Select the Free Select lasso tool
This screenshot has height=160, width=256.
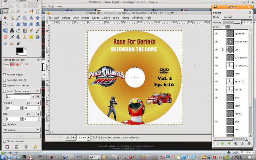(18, 11)
